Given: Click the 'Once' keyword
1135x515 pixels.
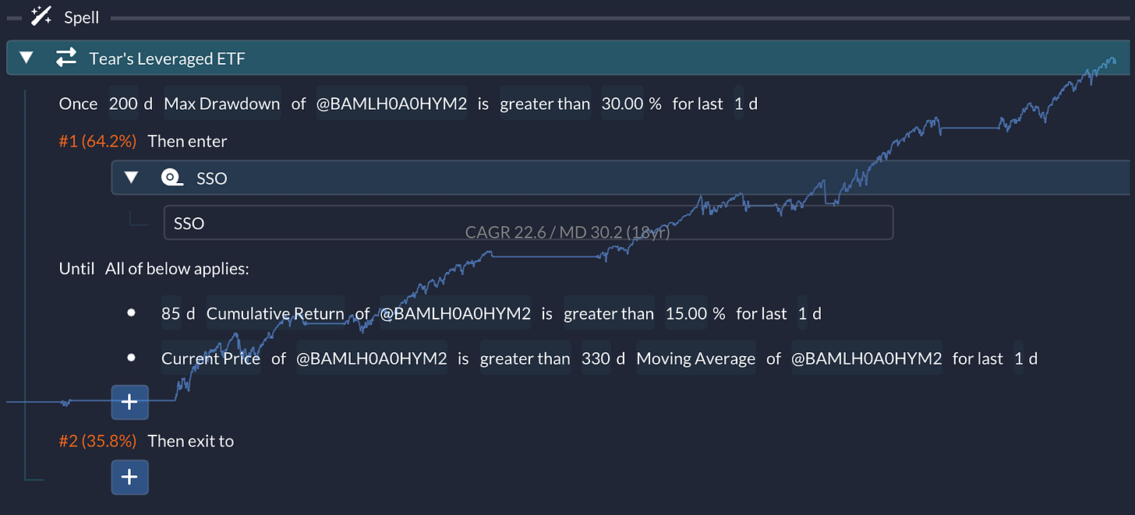Looking at the screenshot, I should [78, 104].
